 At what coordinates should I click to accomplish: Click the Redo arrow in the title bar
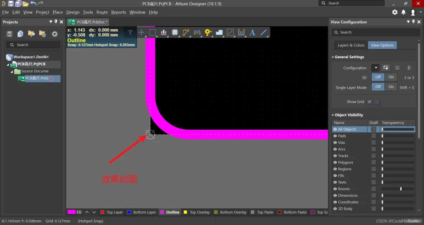tap(40, 3)
